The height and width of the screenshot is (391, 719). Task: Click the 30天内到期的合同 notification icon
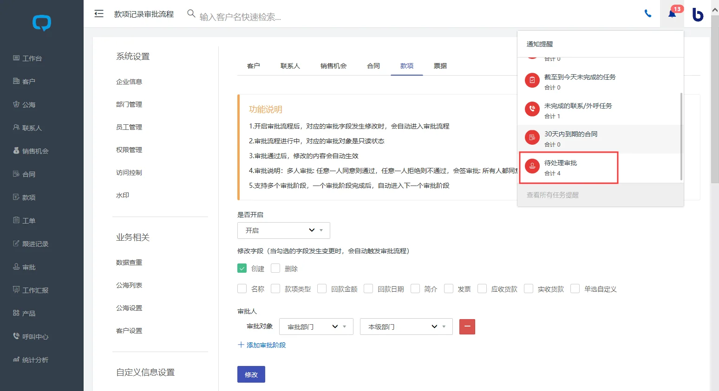(x=532, y=137)
